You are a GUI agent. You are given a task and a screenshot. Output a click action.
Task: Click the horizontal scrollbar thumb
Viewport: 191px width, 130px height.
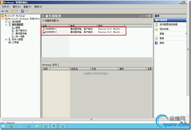pos(91,119)
